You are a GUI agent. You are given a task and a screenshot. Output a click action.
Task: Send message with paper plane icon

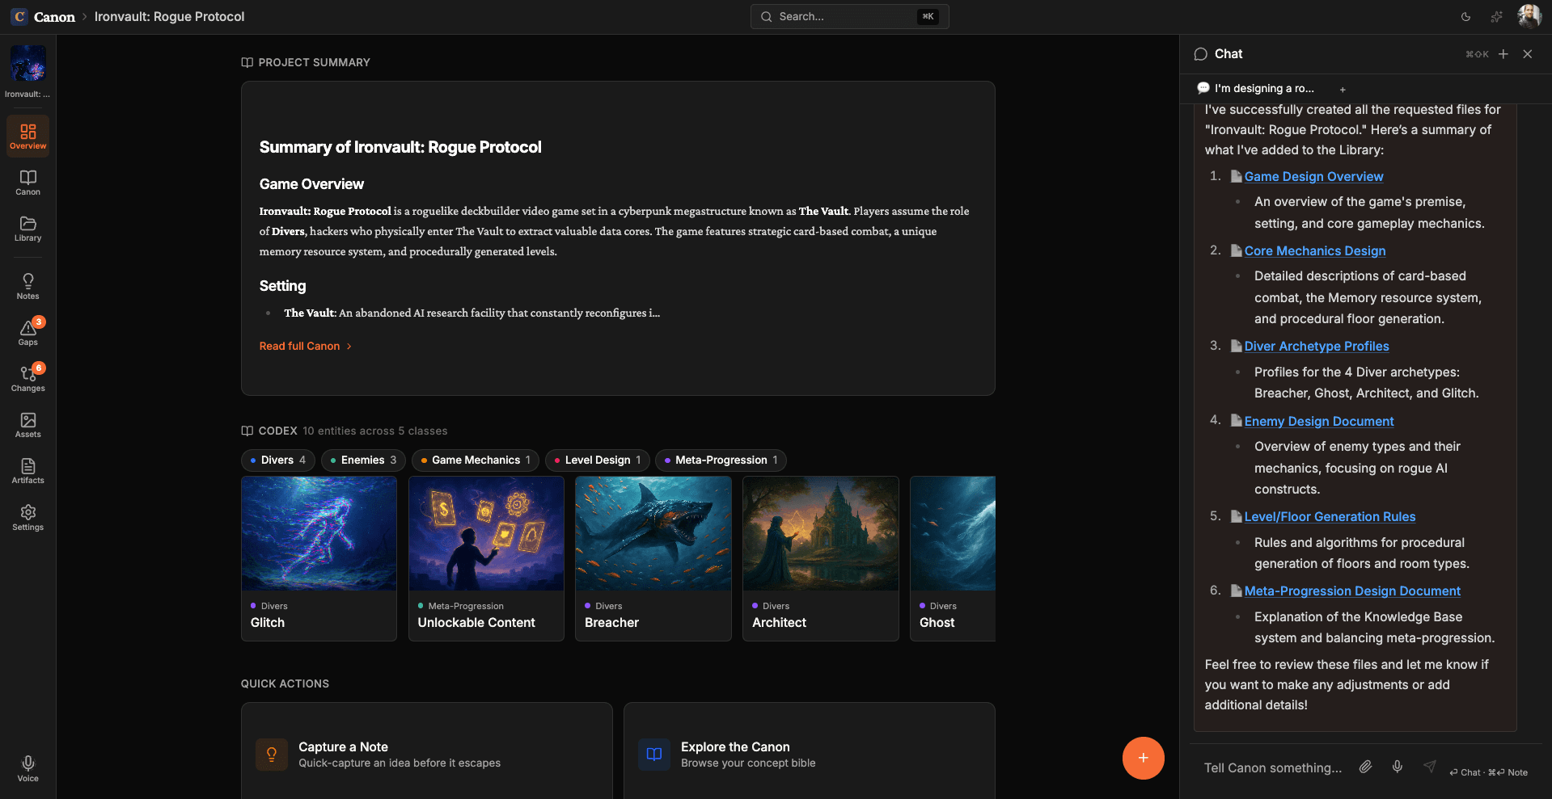tap(1429, 767)
